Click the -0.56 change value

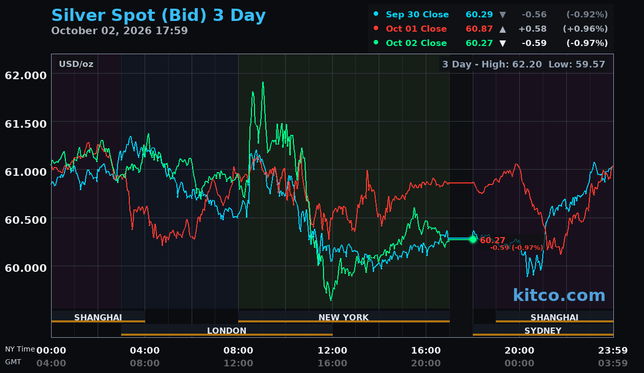[x=534, y=15]
